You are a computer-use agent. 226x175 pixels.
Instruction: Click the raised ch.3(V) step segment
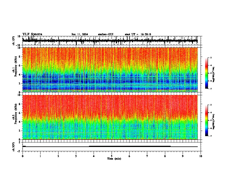click(x=130, y=146)
